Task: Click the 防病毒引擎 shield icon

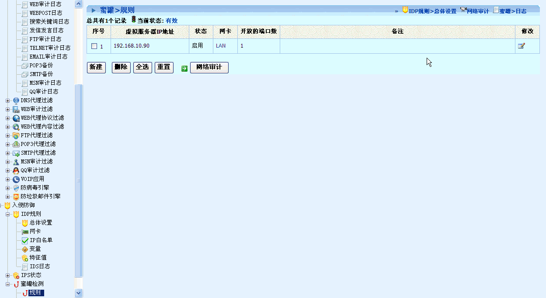Action: [x=16, y=188]
